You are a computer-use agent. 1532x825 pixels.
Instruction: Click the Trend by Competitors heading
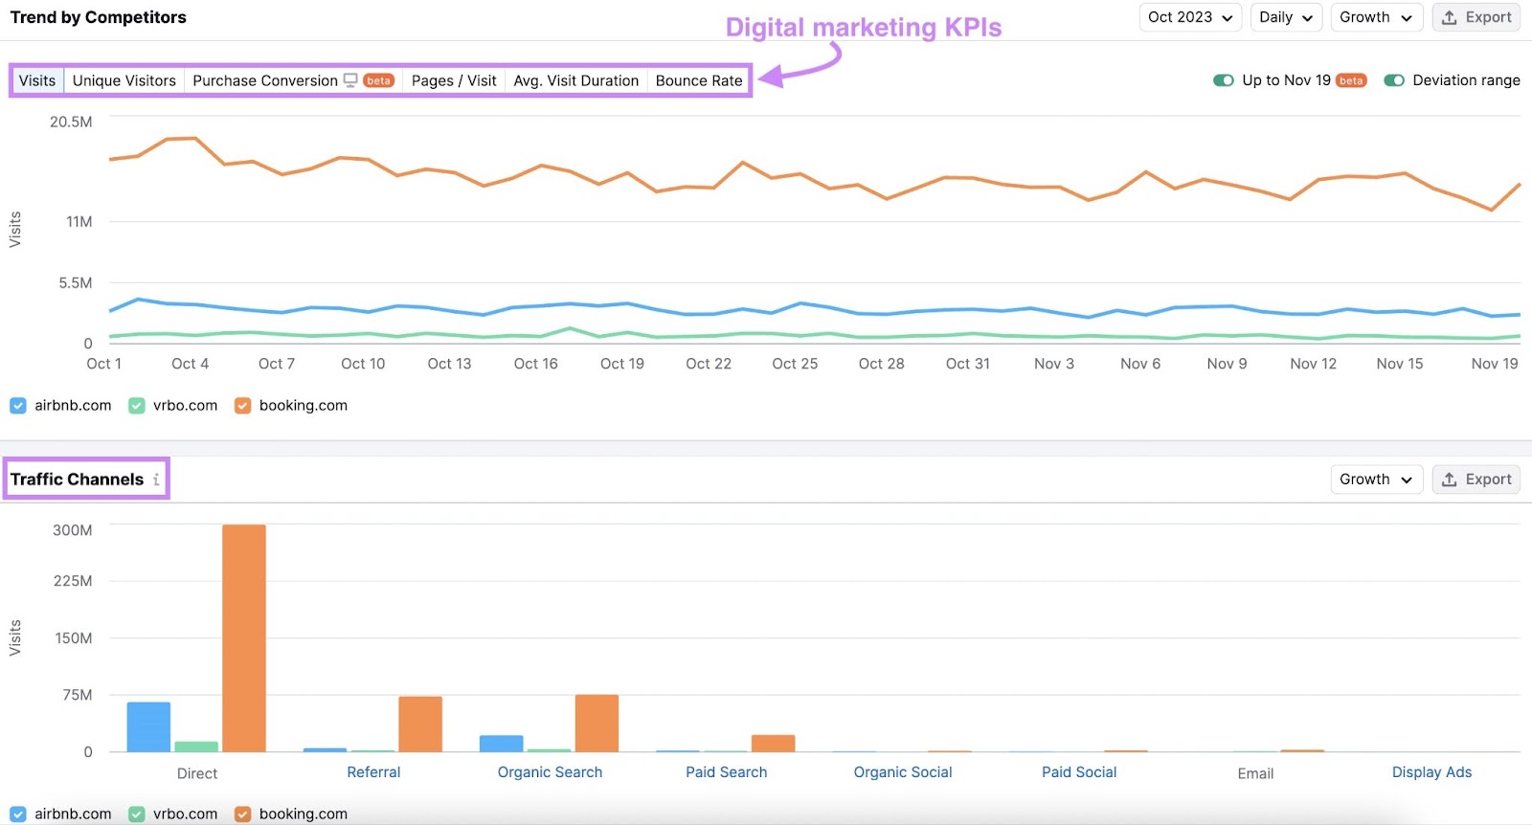(x=99, y=17)
